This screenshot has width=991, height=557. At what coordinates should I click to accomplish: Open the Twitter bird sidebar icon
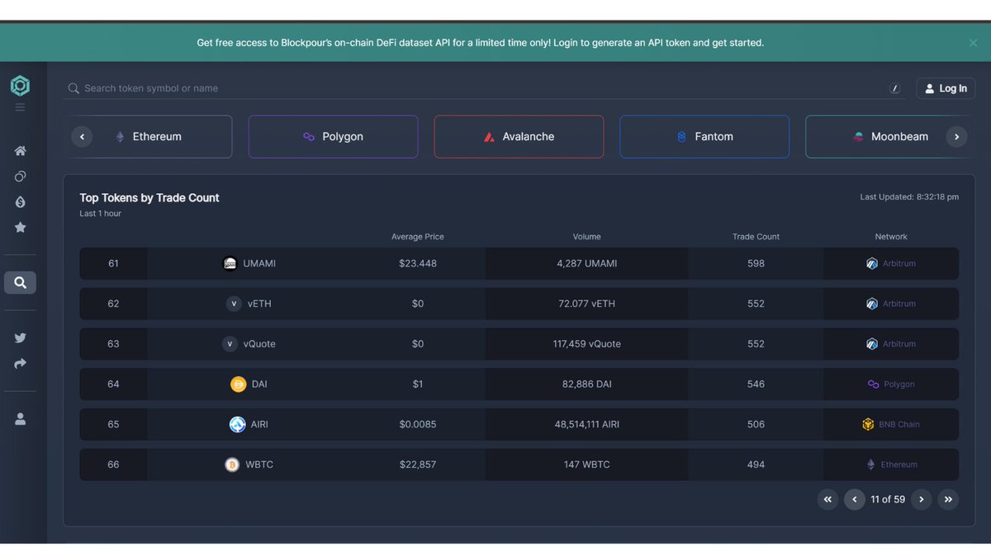coord(20,338)
